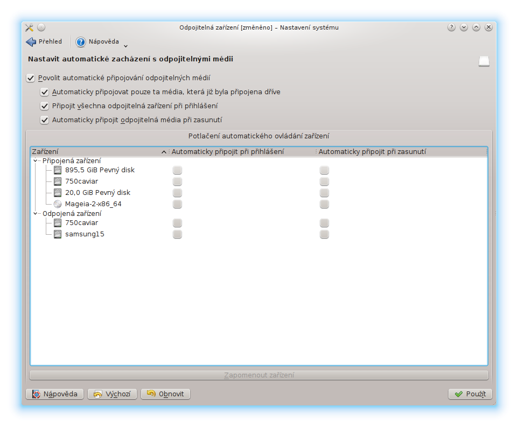The height and width of the screenshot is (427, 518).
Task: Click the Výchozí defaults button
Action: coord(113,394)
